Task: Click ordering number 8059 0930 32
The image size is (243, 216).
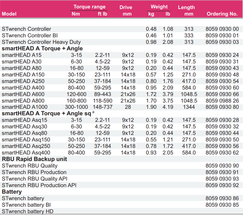Action: click(x=222, y=126)
